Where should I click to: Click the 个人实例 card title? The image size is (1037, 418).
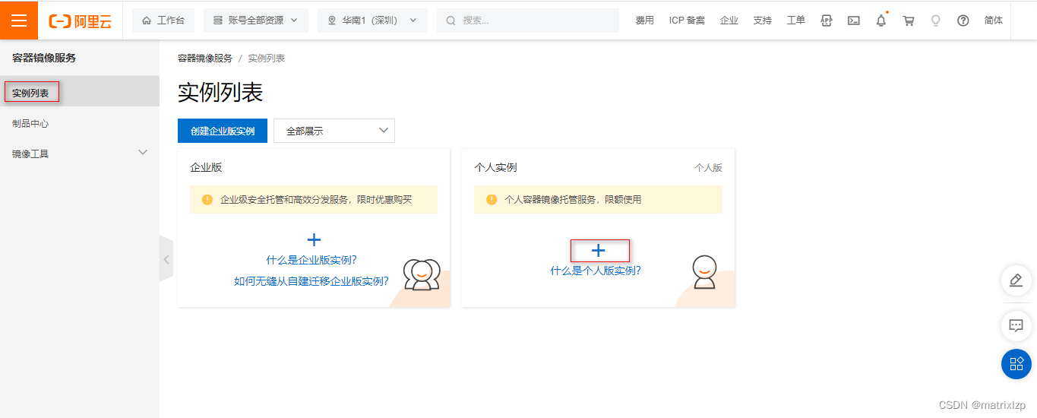pyautogui.click(x=495, y=167)
